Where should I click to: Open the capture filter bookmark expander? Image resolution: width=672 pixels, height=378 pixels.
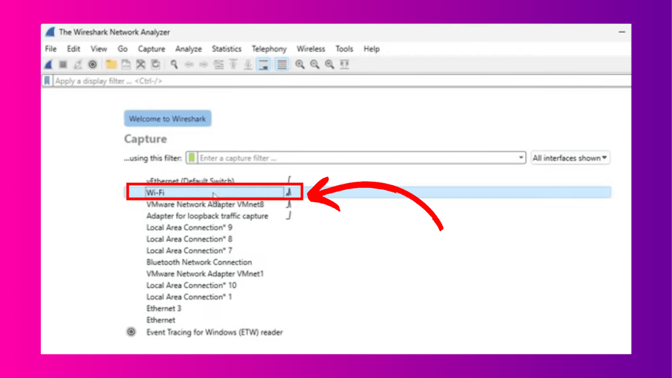click(x=192, y=158)
